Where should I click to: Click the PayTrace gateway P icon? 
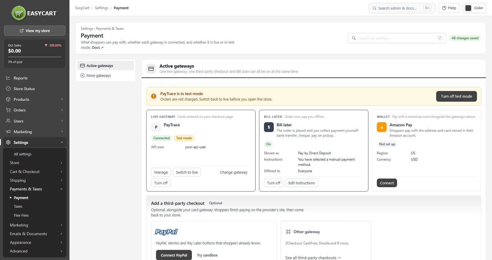156,127
